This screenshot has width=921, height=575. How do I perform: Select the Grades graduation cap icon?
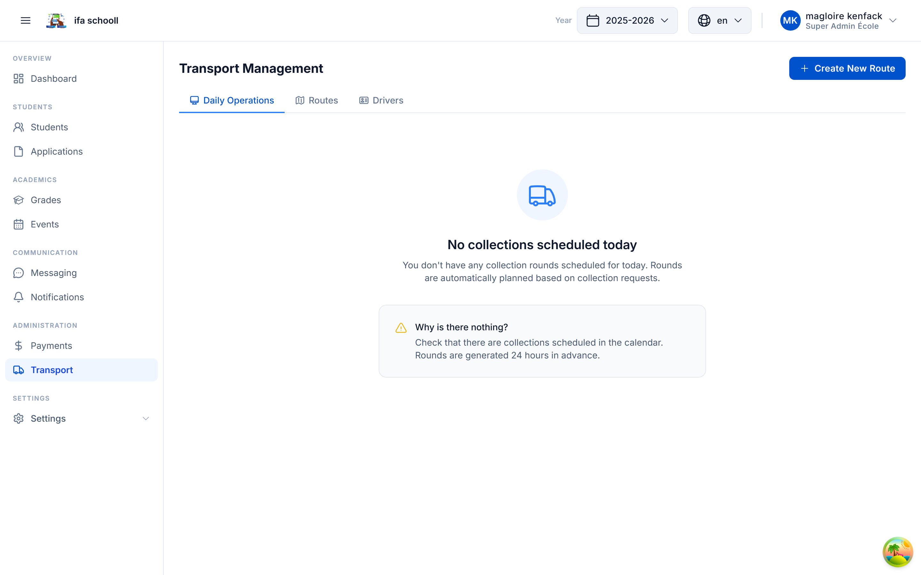coord(19,200)
